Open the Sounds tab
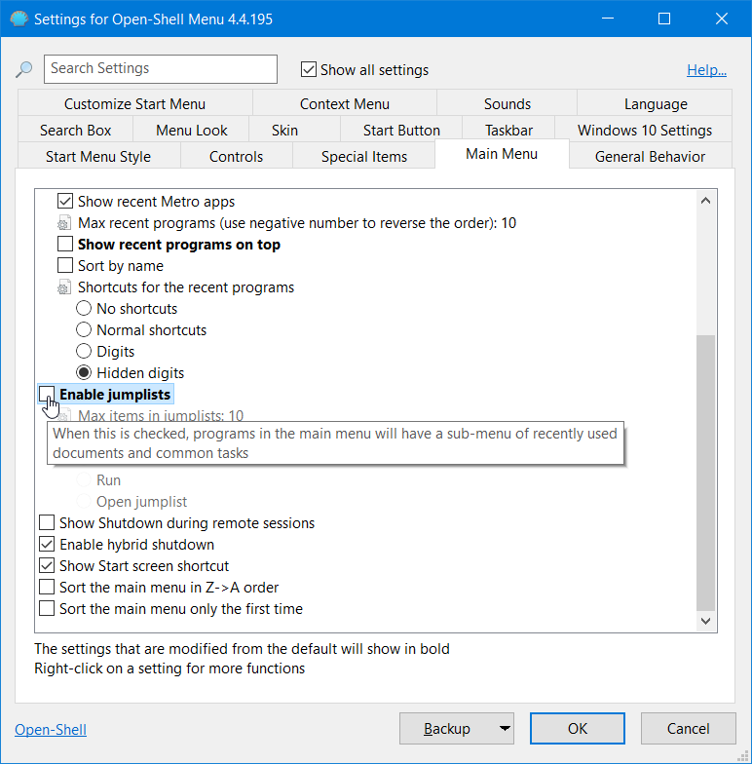752x764 pixels. coord(507,103)
